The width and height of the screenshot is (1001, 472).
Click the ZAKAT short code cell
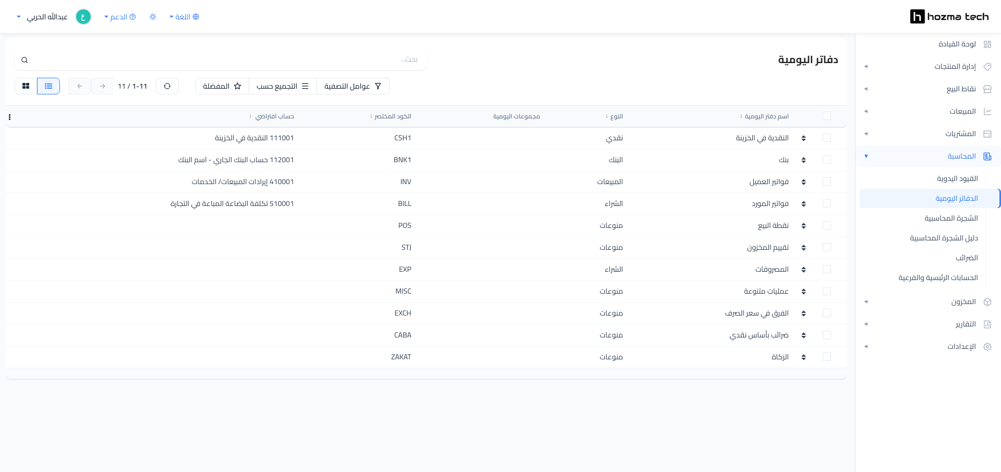pos(401,357)
